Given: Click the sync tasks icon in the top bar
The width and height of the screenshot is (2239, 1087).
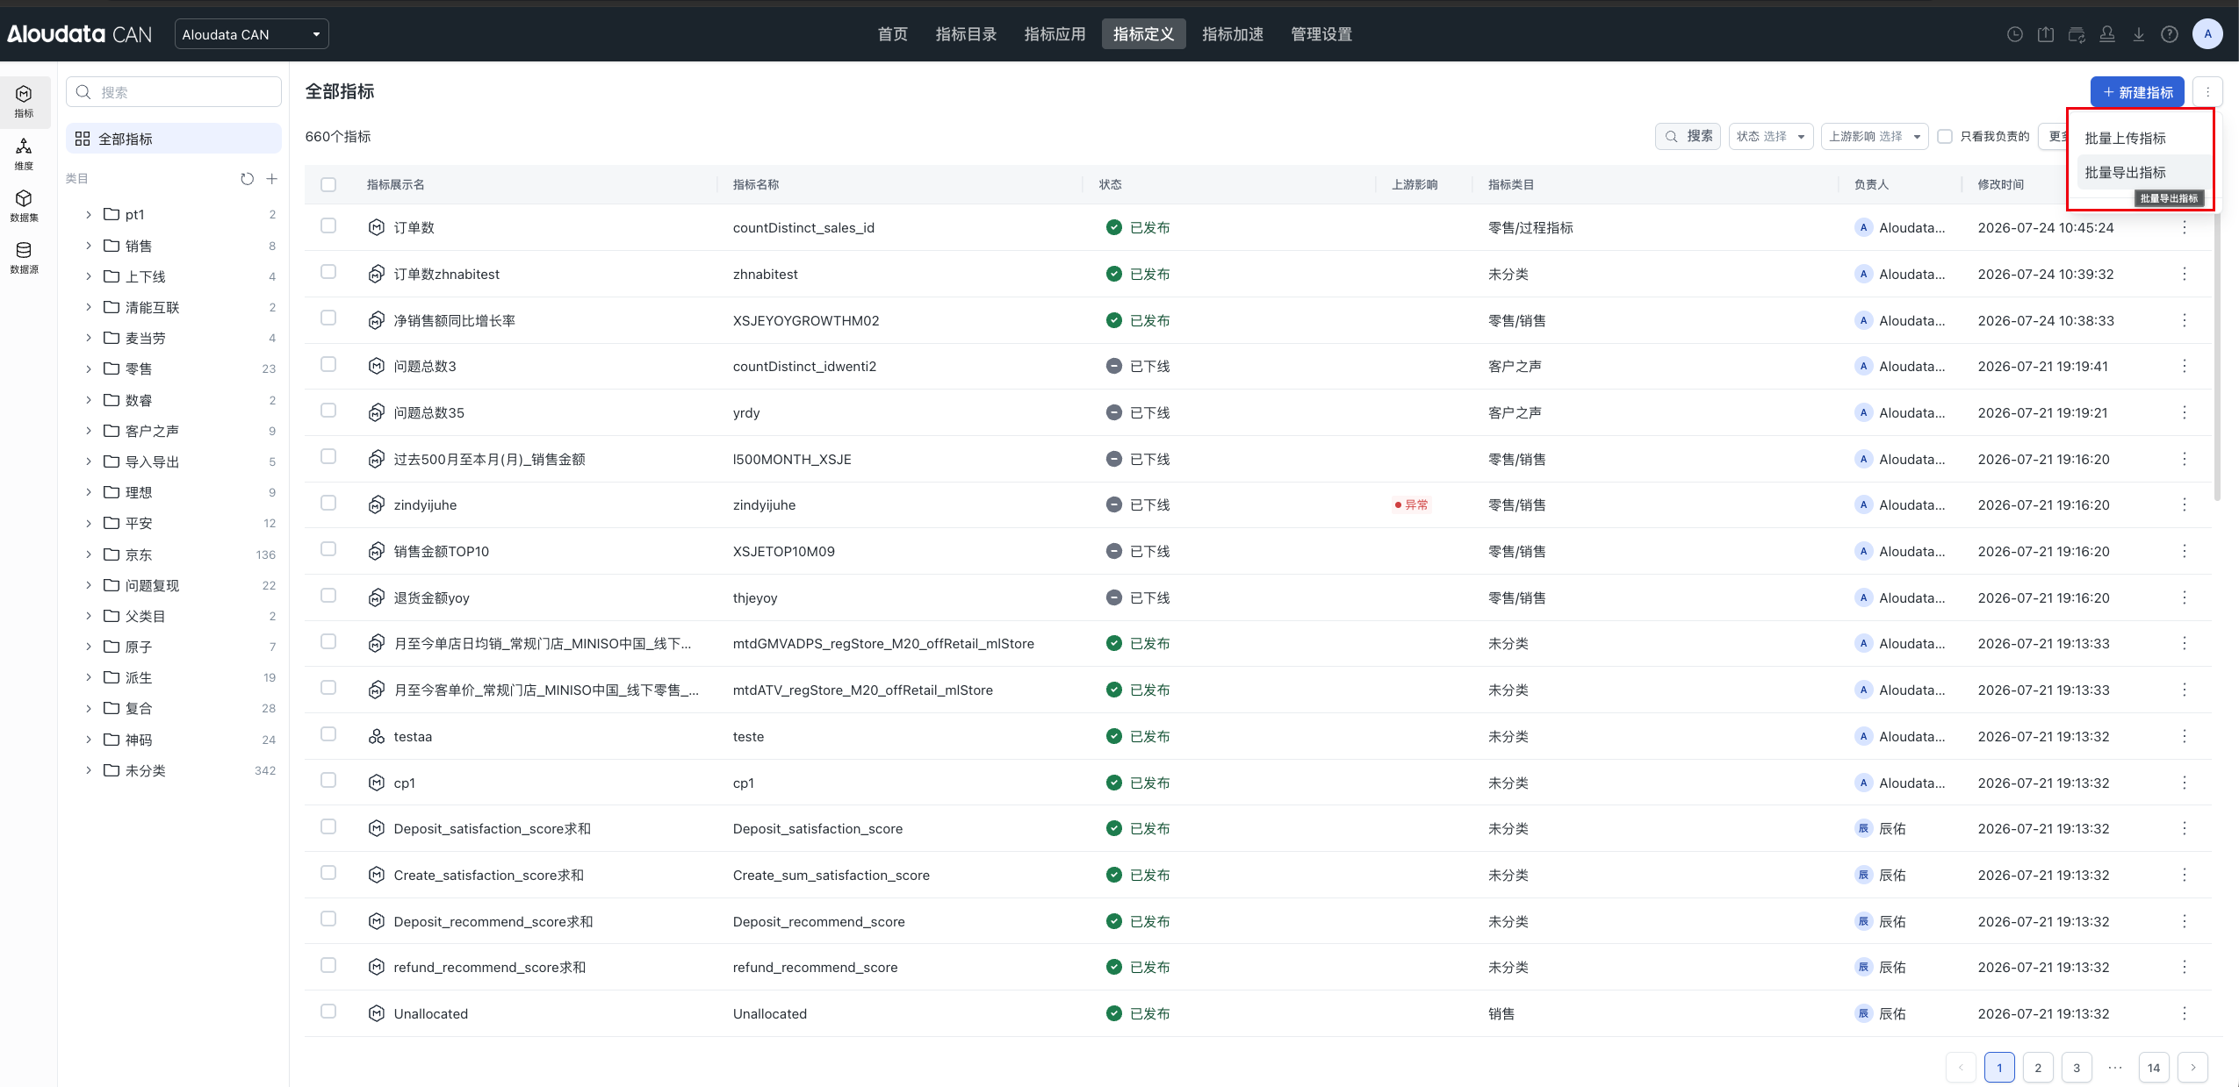Looking at the screenshot, I should tap(2077, 34).
